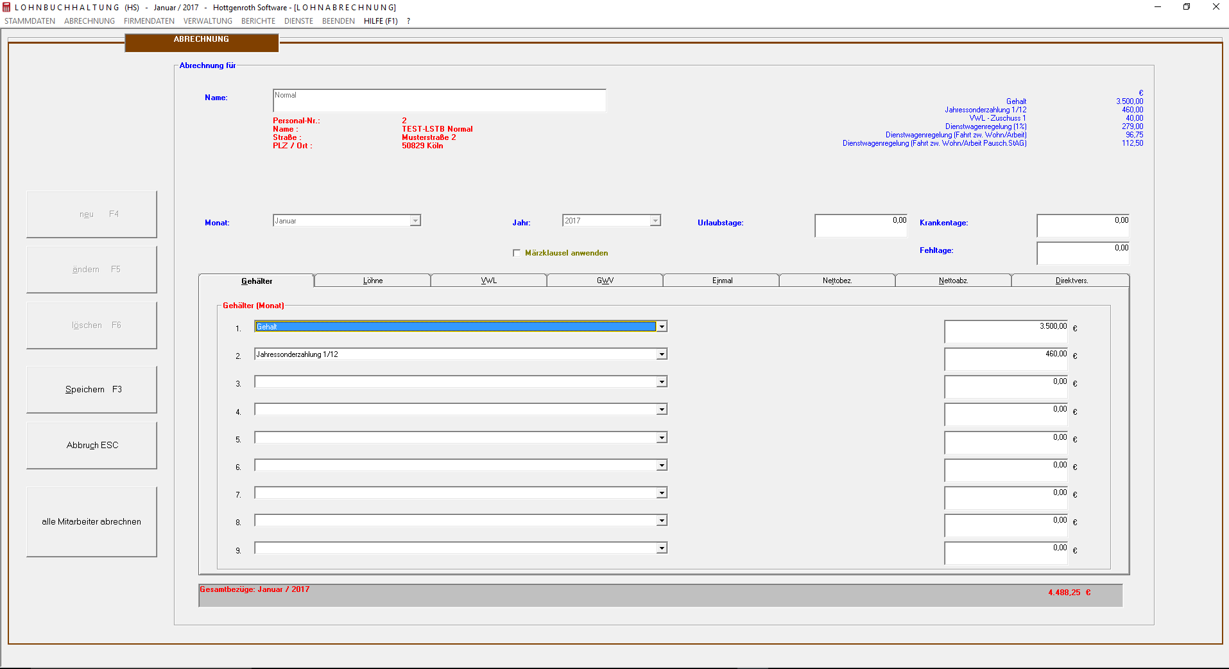Screen dimensions: 1229x669
Task: Open the BERICHTE menu
Action: (x=258, y=21)
